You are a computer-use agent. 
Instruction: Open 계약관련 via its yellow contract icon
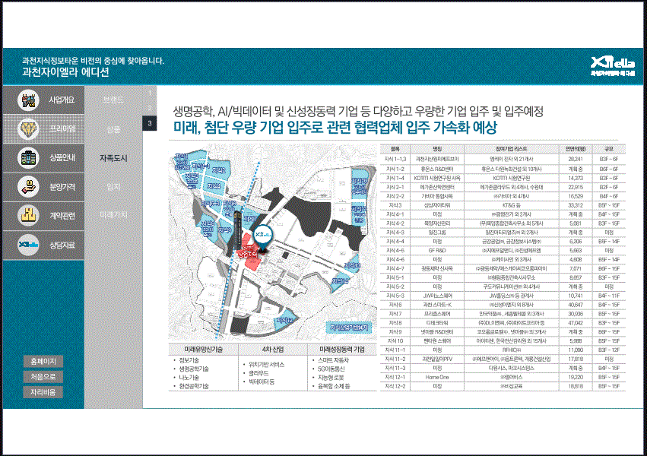coord(28,216)
